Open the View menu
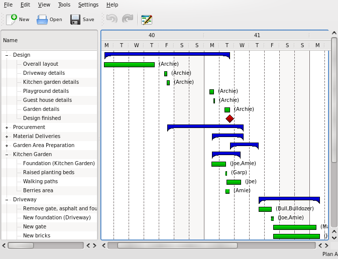Screen dimensions: 338x259 tap(44, 5)
